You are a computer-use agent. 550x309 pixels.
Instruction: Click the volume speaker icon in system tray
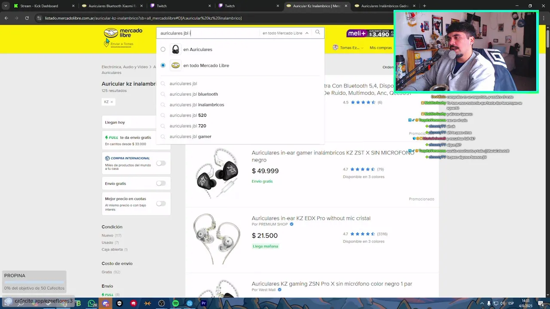(503, 303)
